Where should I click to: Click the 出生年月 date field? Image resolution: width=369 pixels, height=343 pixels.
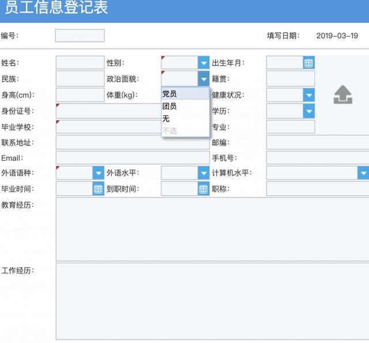[x=284, y=63]
